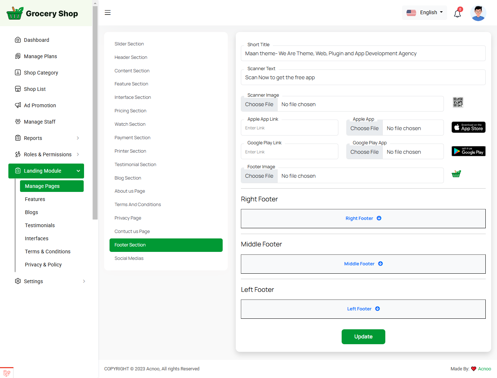Click the Grocery Shop basket logo
The image size is (497, 378).
tap(15, 13)
